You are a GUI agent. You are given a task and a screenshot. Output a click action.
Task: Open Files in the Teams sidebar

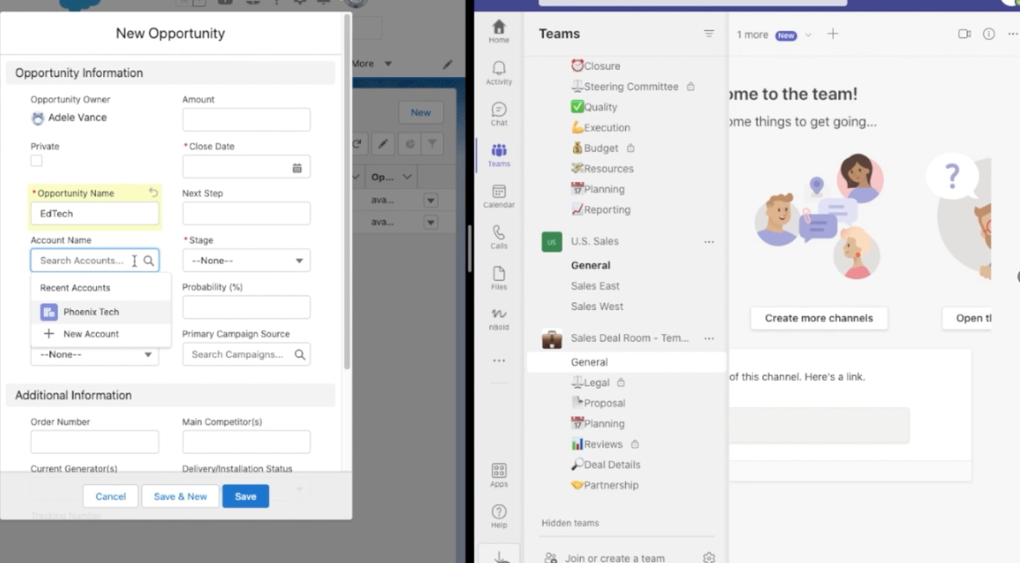(x=499, y=277)
